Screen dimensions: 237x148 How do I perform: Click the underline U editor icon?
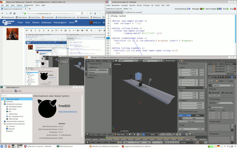click(x=39, y=30)
